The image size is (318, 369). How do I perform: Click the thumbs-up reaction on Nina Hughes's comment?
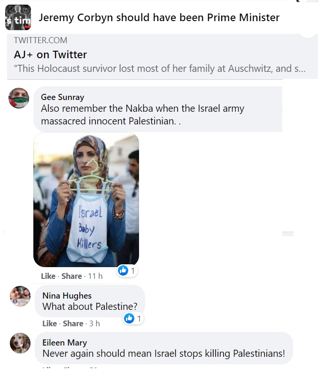tap(129, 318)
